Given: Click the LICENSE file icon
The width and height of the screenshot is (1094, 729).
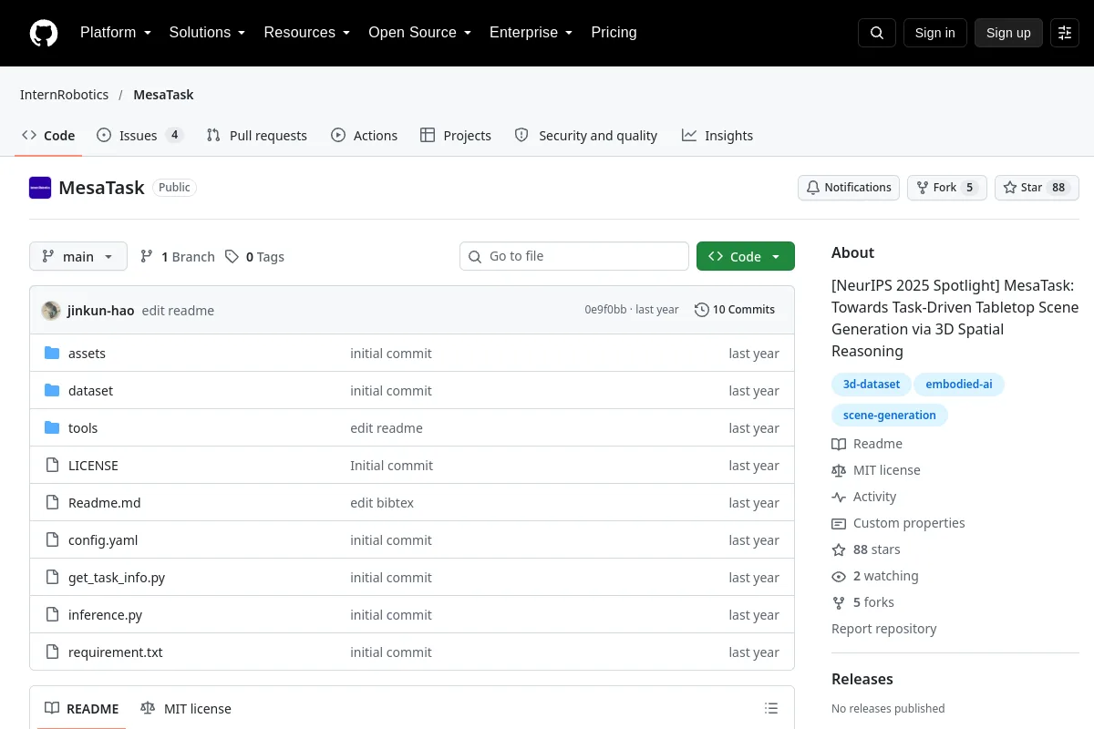Looking at the screenshot, I should [x=52, y=466].
